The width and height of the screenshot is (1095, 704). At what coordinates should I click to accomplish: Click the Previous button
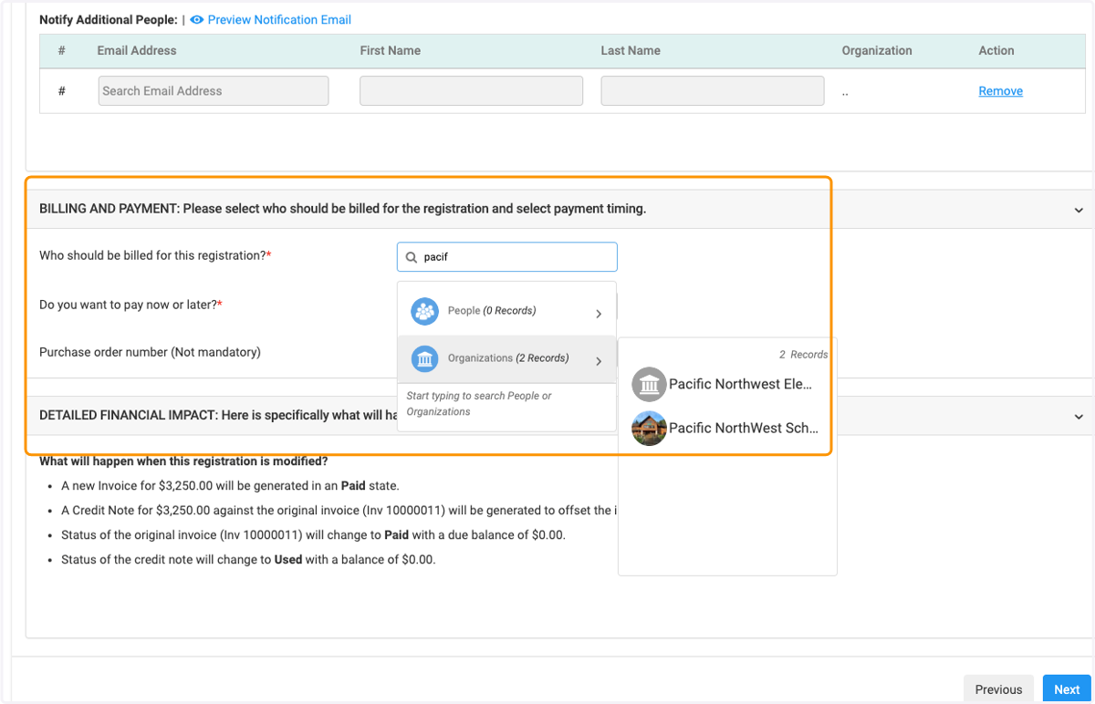(x=998, y=689)
